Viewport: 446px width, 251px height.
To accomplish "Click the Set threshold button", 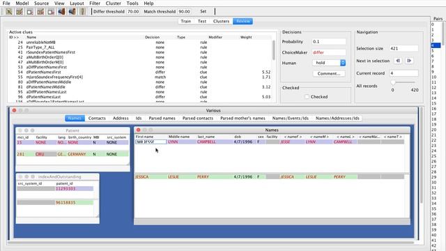I will 203,11.
